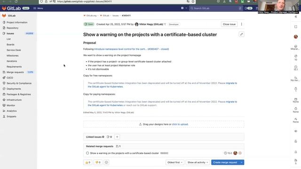Screen dimensions: 301x169
Task: Bookmark page with star icon
Action: [193, 1]
